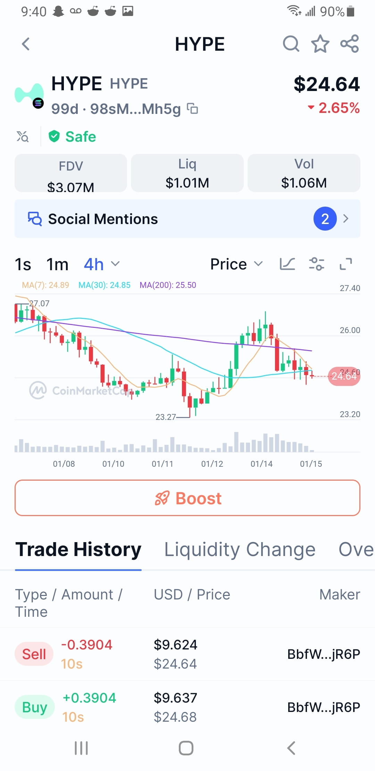The width and height of the screenshot is (375, 771).
Task: Open search with the magnifier icon
Action: [x=291, y=44]
